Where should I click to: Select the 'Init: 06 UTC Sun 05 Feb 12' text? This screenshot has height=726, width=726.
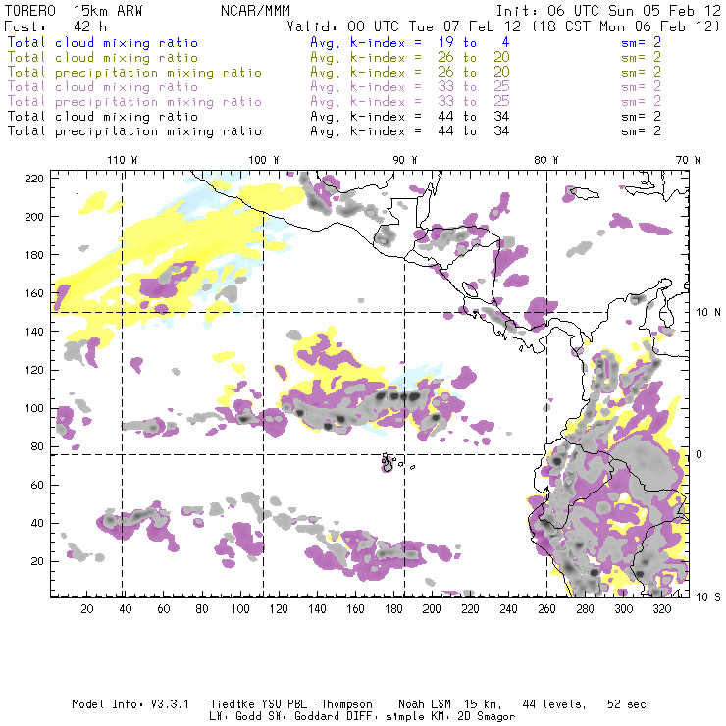click(608, 11)
